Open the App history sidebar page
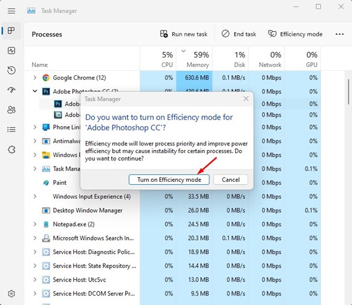 point(11,70)
